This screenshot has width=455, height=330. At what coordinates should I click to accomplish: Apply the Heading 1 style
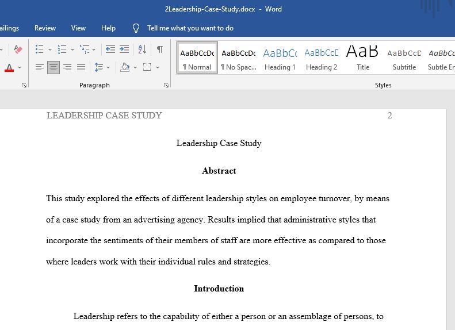(280, 57)
